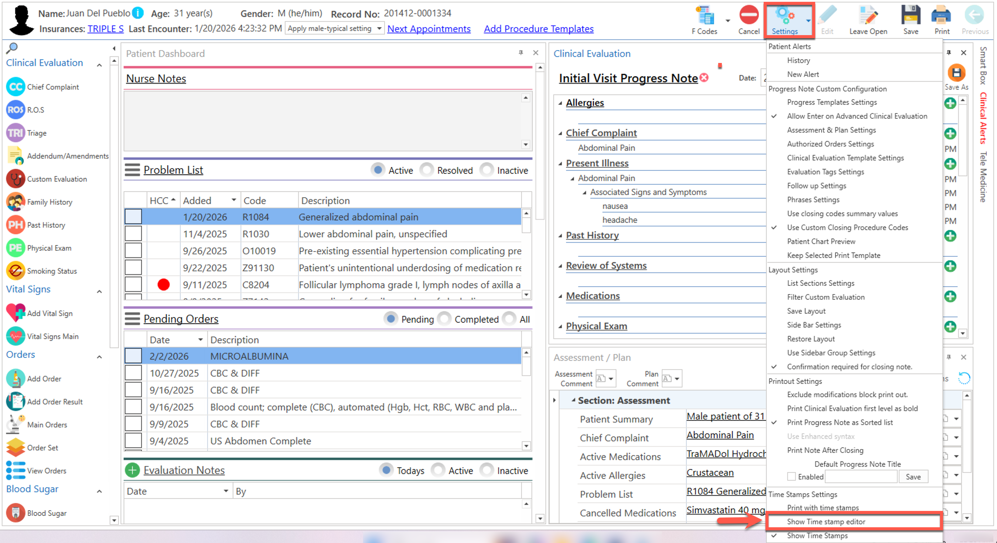Open the Next Appointments link
The image size is (997, 543).
(429, 28)
